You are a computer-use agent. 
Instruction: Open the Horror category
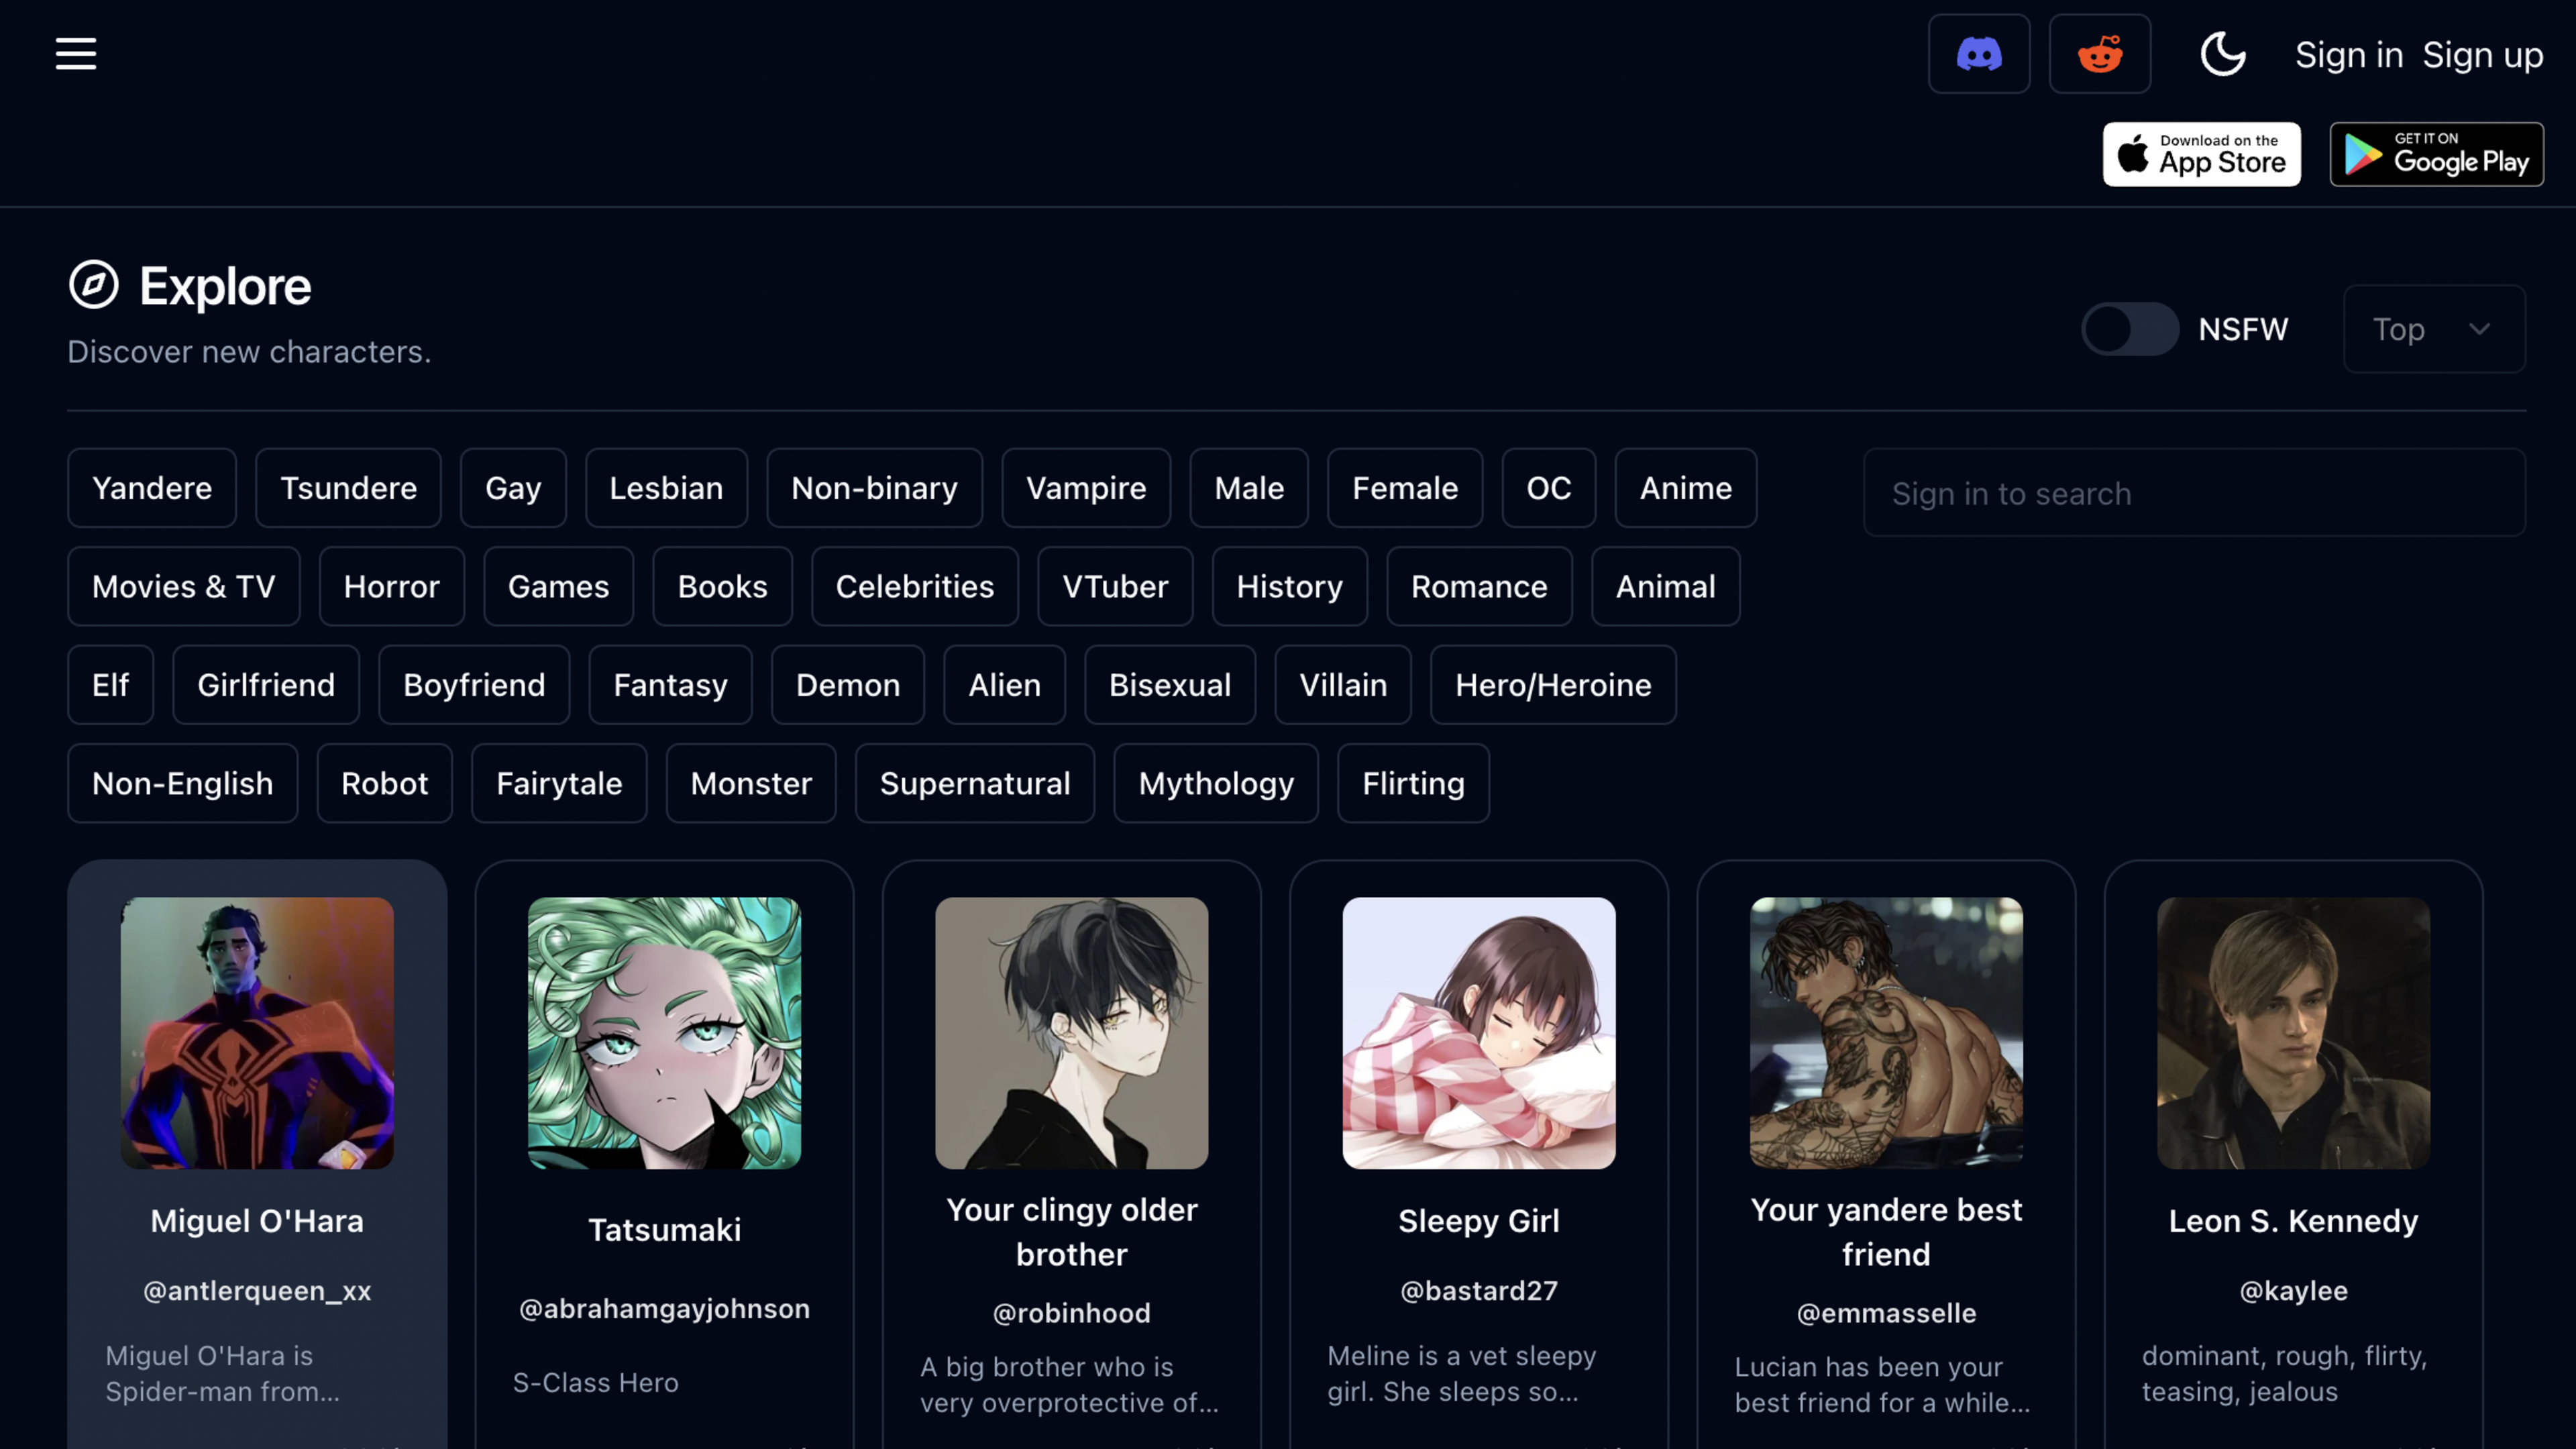392,586
